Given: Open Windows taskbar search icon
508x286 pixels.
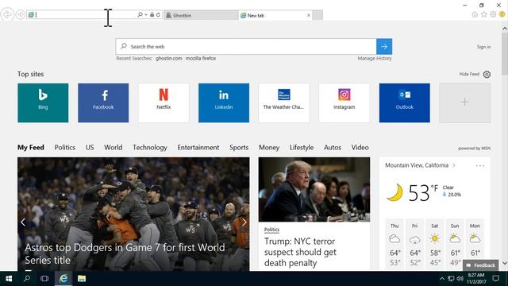Looking at the screenshot, I should 27,279.
